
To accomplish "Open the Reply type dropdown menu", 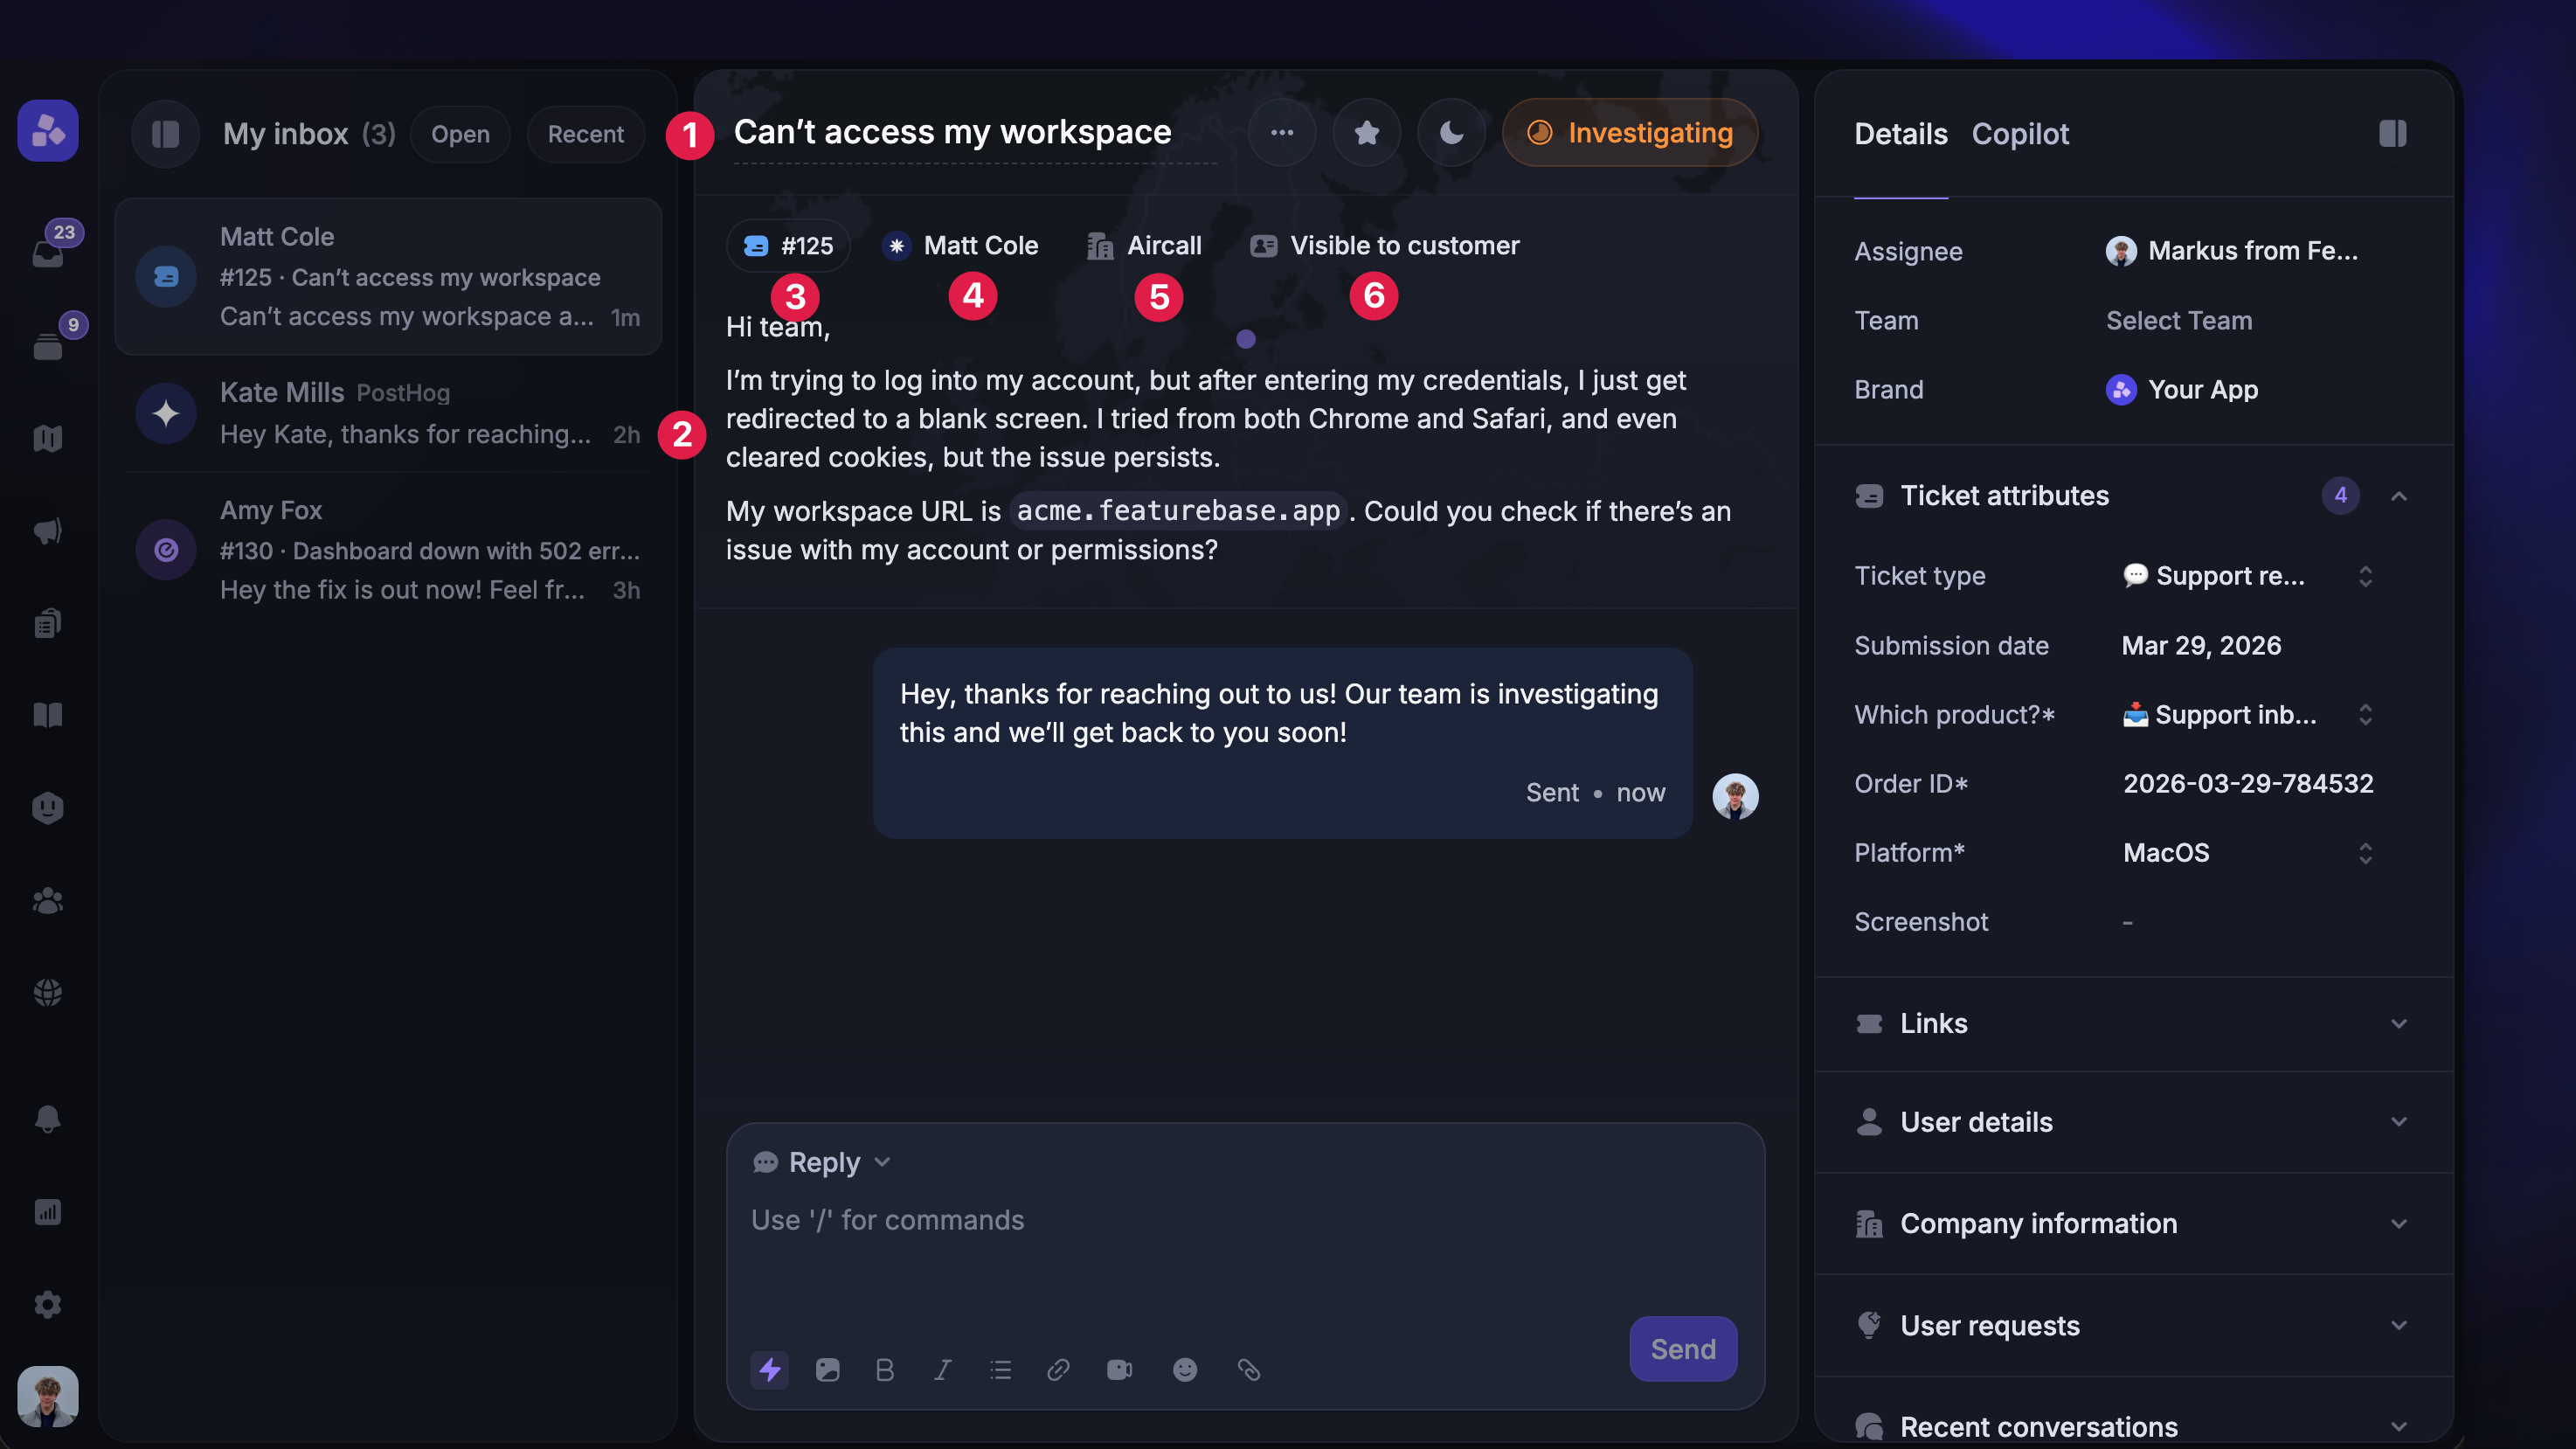I will tap(821, 1162).
